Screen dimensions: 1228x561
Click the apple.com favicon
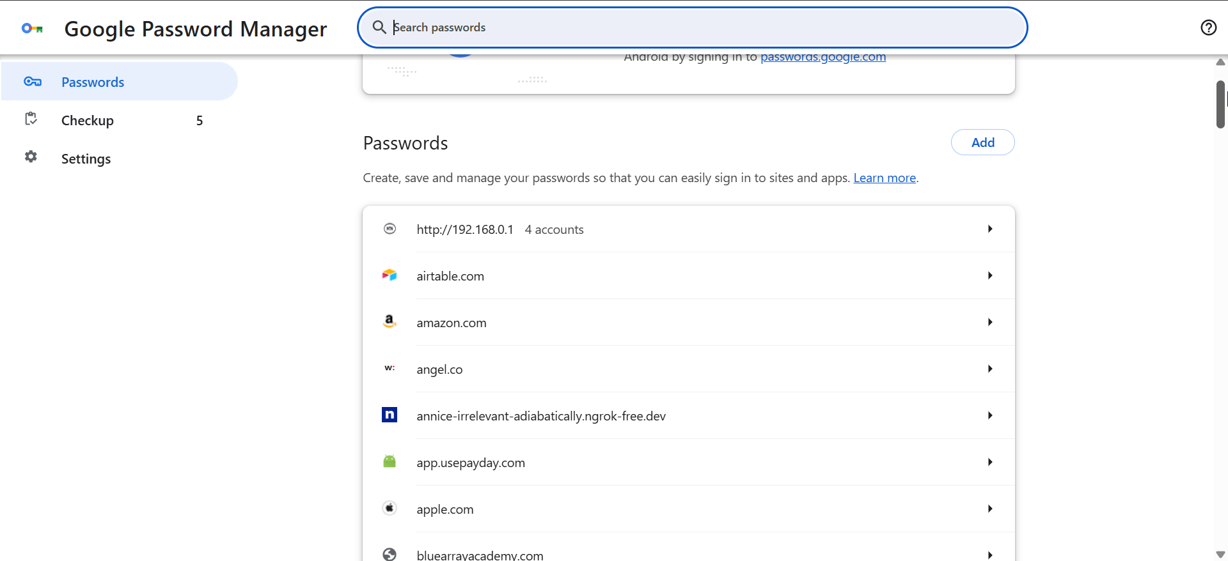[390, 509]
